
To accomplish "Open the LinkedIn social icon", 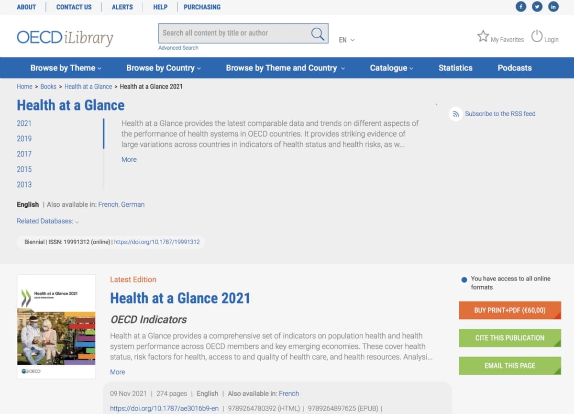I will 553,7.
